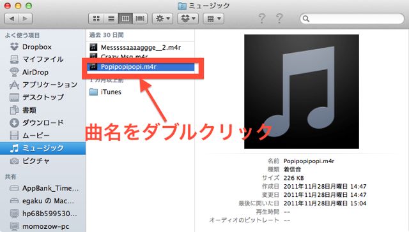Select Messsssaaaaggge__2.m4r file
Viewport: 409px width, 232px height.
[141, 47]
